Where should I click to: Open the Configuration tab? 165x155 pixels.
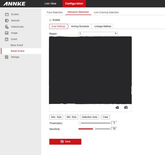(x=74, y=4)
